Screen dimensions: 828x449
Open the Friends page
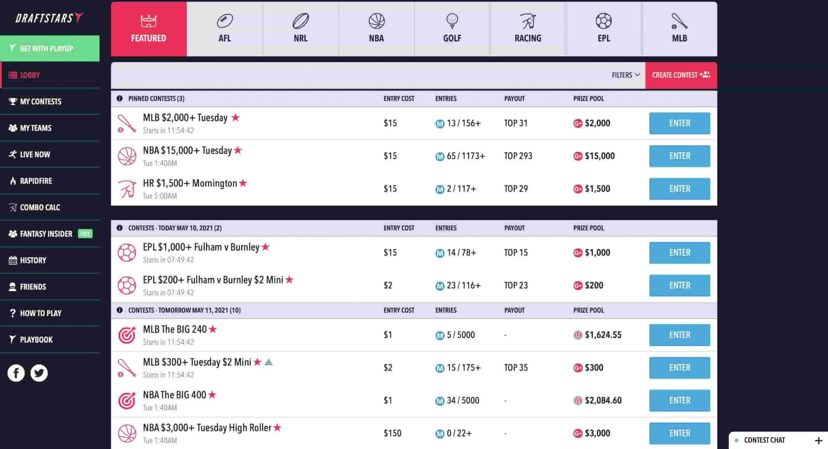pyautogui.click(x=50, y=287)
